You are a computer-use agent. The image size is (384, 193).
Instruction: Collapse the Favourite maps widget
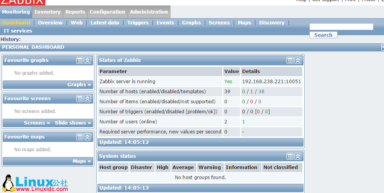point(87,137)
